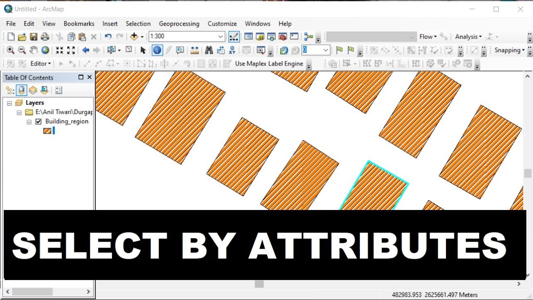Image resolution: width=533 pixels, height=300 pixels.
Task: Open the ModelBuilder window icon
Action: 309,37
